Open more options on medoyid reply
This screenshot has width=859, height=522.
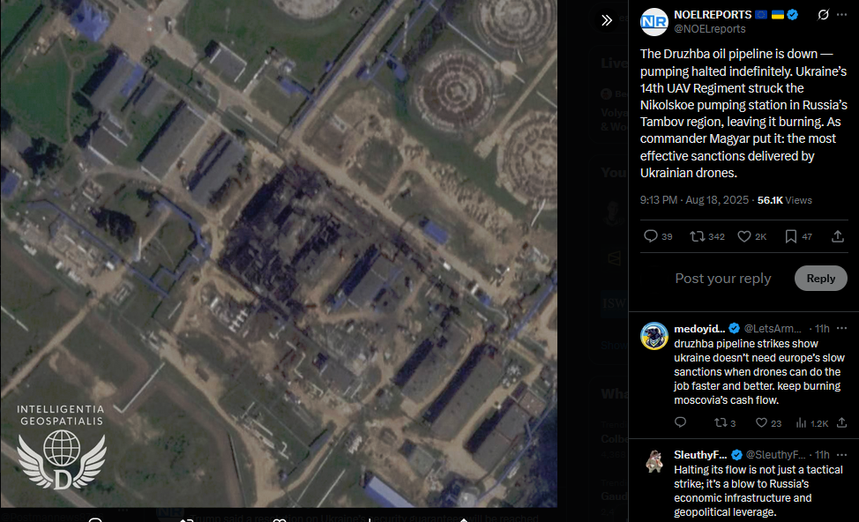click(x=842, y=328)
